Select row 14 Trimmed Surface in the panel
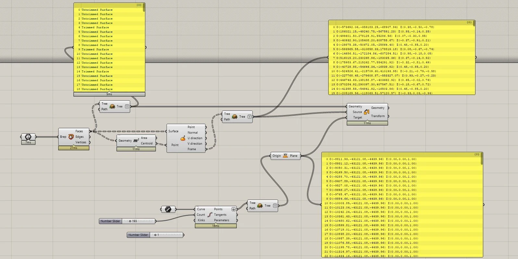The height and width of the screenshot is (259, 518). click(x=109, y=72)
